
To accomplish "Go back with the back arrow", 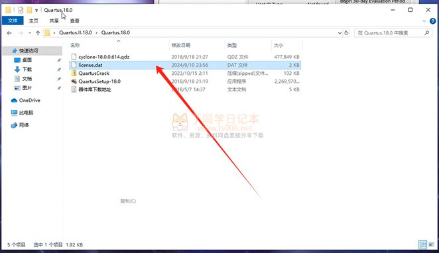I will click(9, 33).
